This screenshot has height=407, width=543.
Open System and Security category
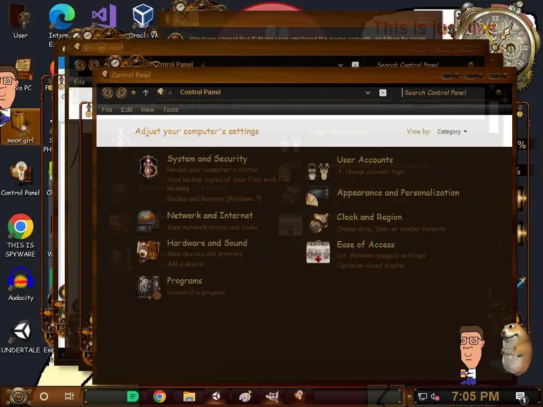tap(207, 159)
